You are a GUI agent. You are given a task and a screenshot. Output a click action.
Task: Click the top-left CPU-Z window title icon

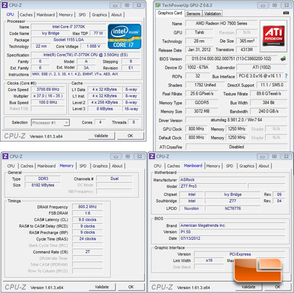(5, 5)
